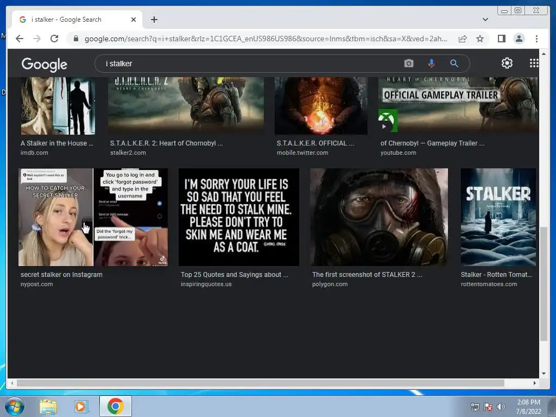
Task: Click 'A Stalker in the House ...' title
Action: [56, 143]
